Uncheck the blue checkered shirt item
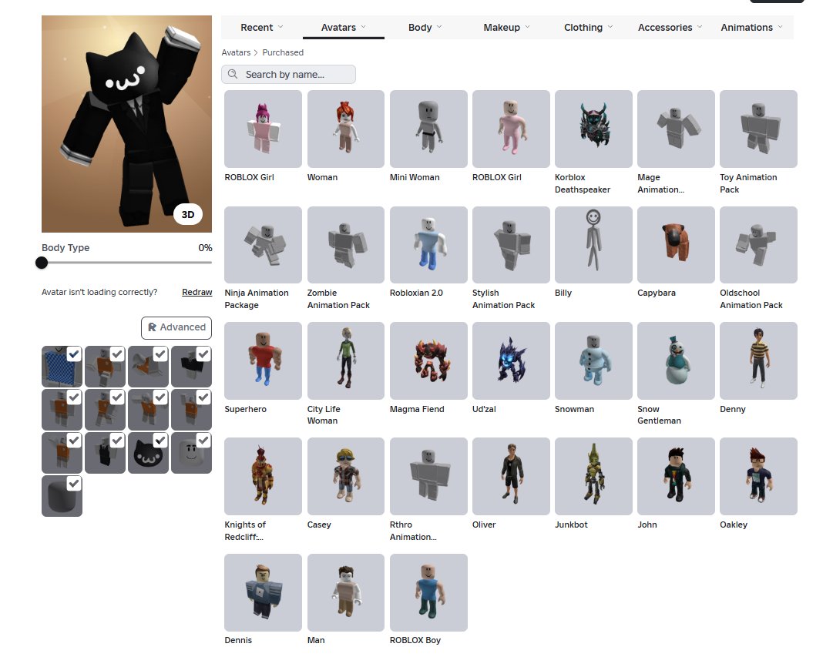Image resolution: width=833 pixels, height=657 pixels. (74, 354)
